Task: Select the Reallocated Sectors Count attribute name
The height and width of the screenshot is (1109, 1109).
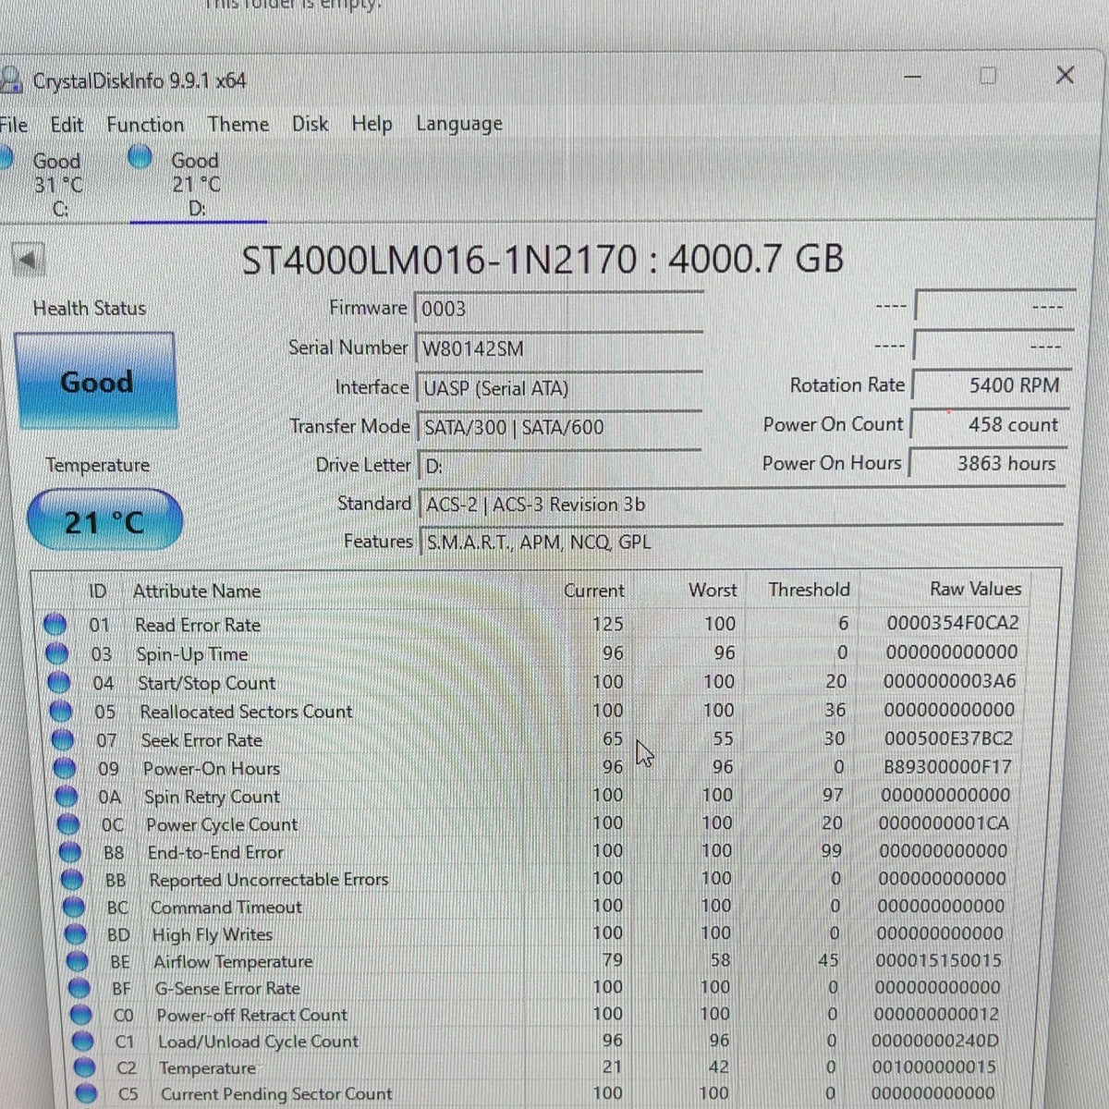Action: click(x=246, y=712)
